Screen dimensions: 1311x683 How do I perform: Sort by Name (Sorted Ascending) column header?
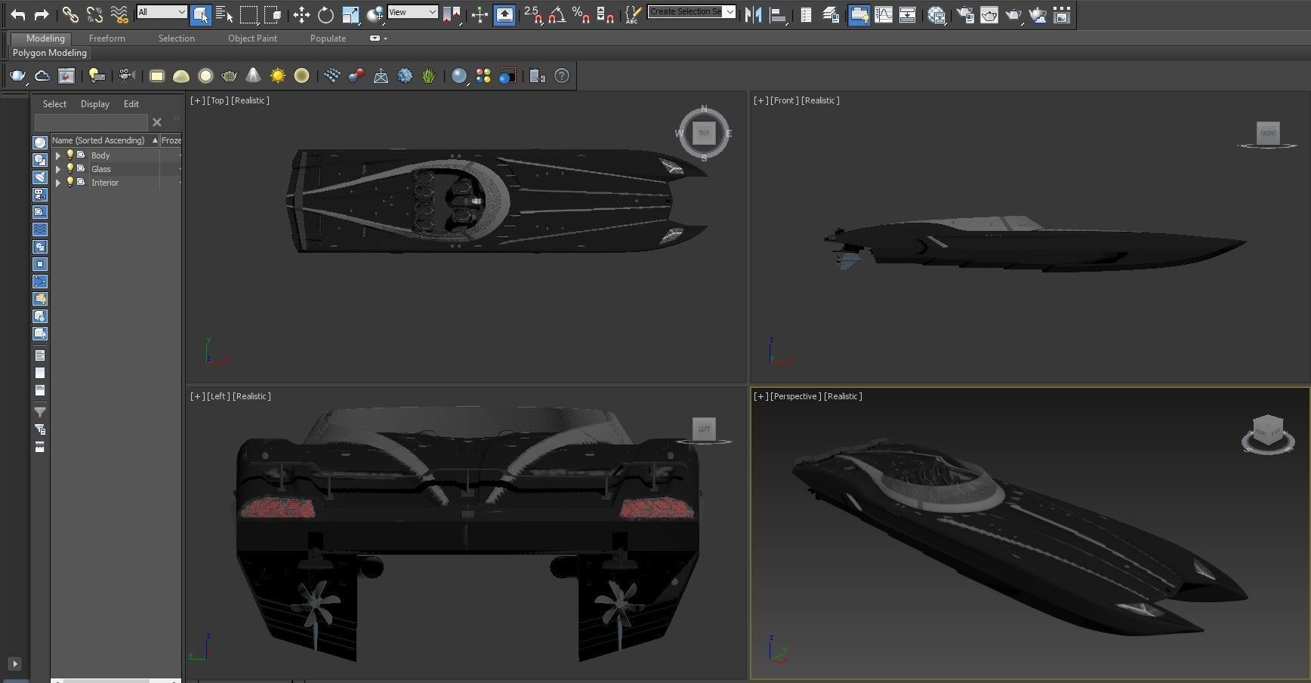coord(104,140)
